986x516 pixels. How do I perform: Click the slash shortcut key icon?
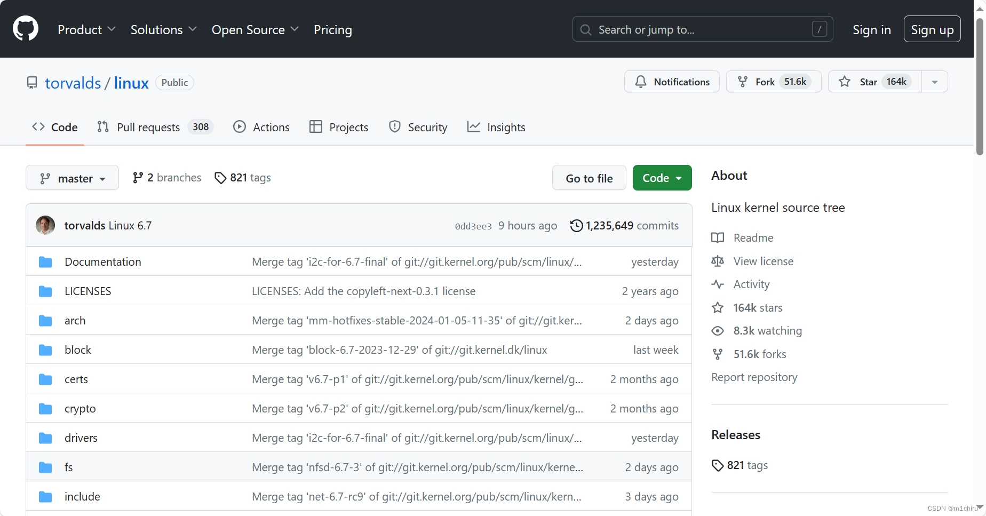pos(820,29)
